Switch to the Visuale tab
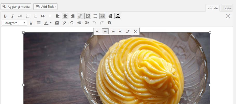This screenshot has width=236, height=104. (212, 8)
